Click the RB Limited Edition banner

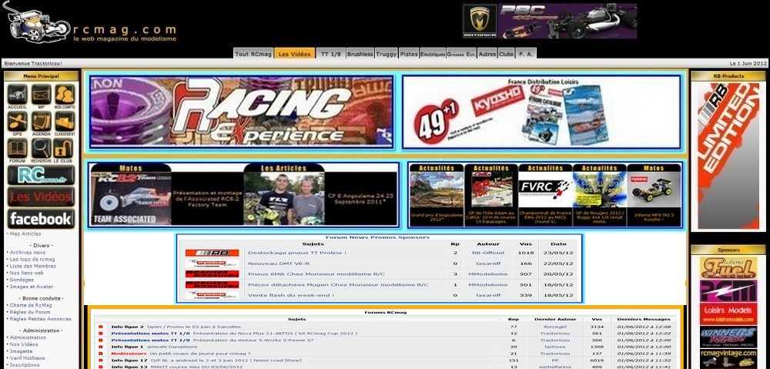click(728, 156)
